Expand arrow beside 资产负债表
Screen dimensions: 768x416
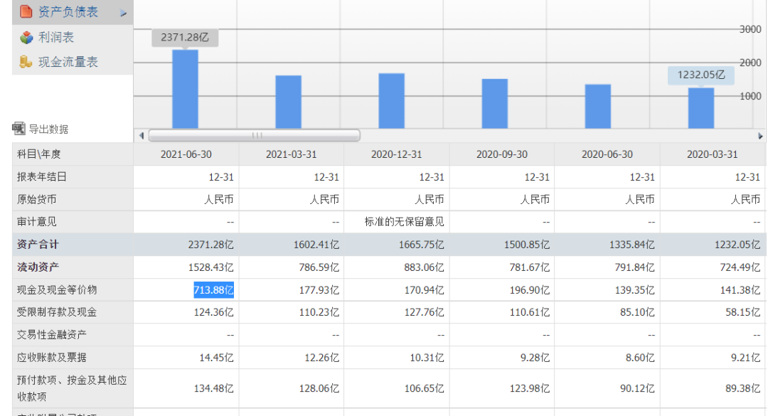(124, 14)
